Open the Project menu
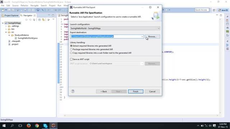This screenshot has width=230, height=129. 52,6
